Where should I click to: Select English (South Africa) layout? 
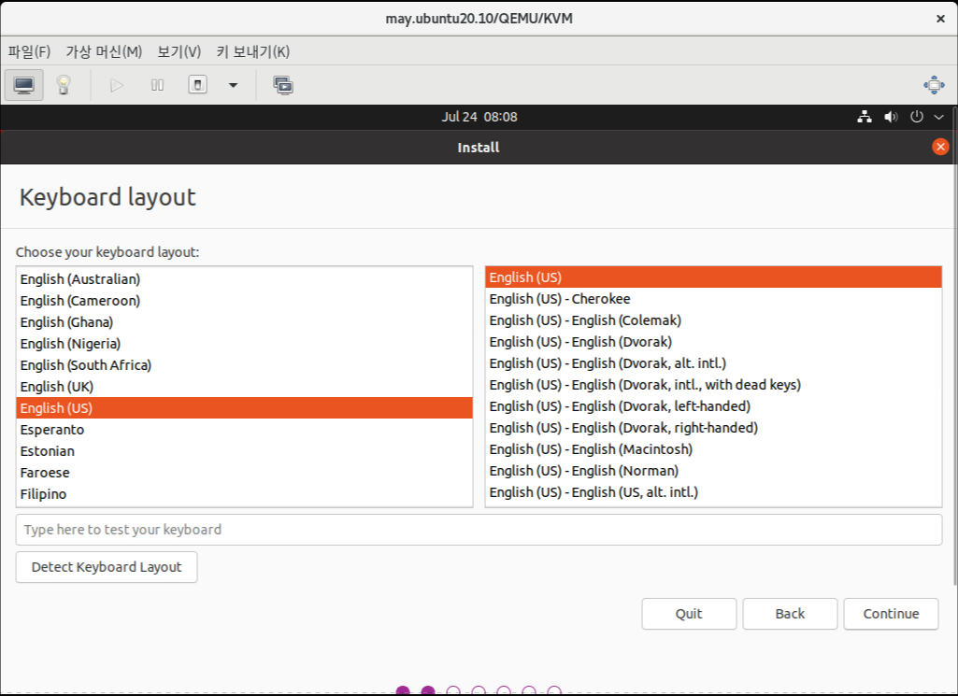point(244,365)
